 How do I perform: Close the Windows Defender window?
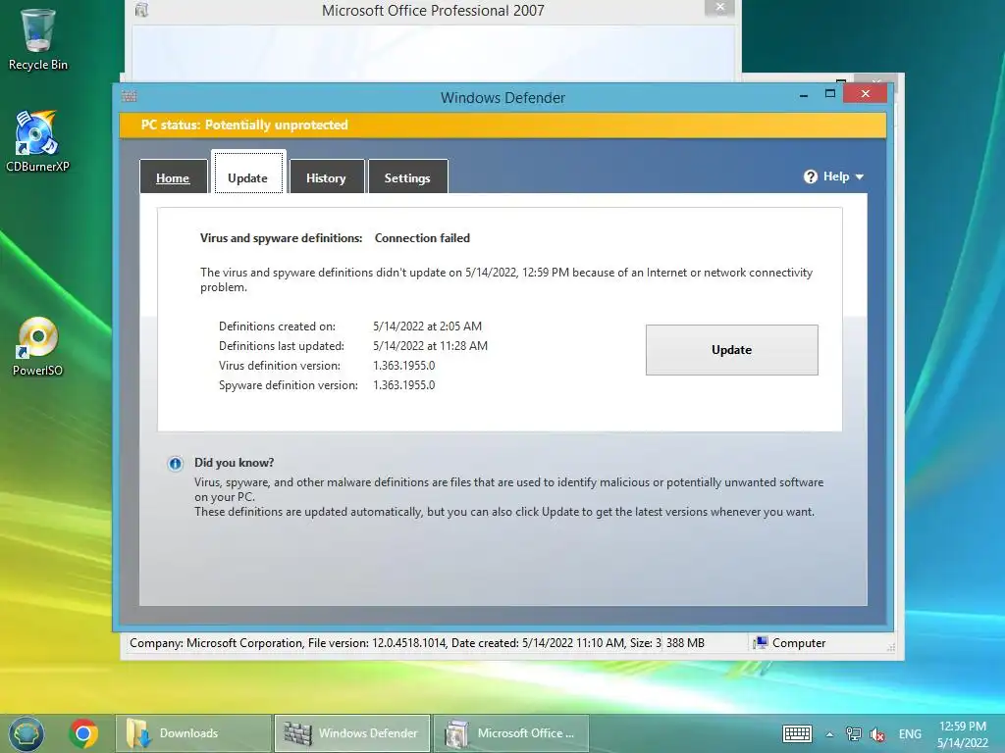866,93
